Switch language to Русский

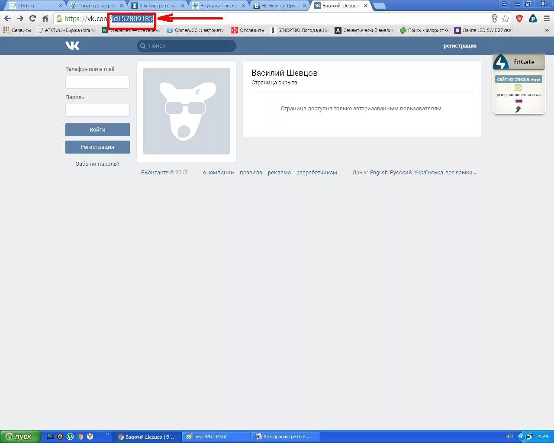pos(401,172)
